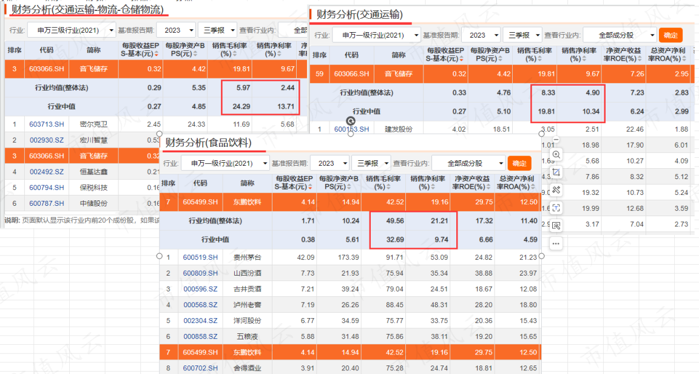Select 中储股份 name cell

93,203
